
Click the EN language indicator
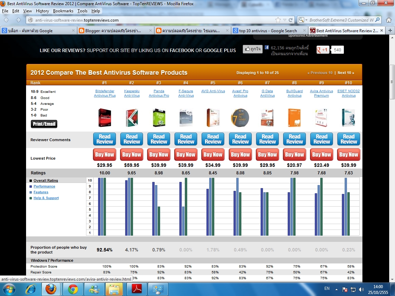[327, 288]
